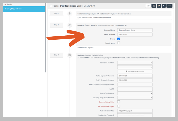This screenshot has width=178, height=121.
Task: Open the drop off preference dropdown
Action: click(x=135, y=93)
